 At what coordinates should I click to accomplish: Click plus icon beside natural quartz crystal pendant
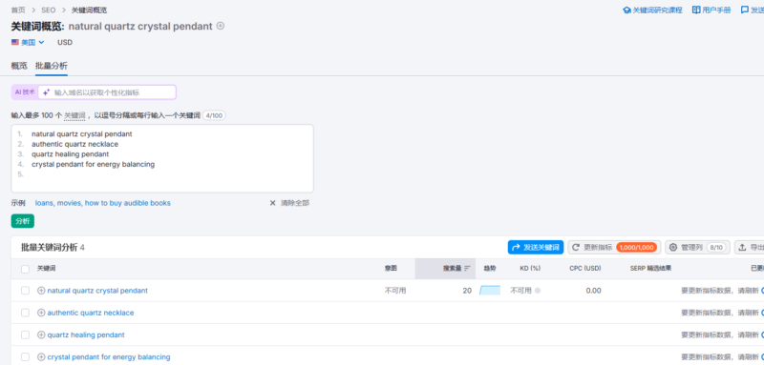(x=41, y=291)
